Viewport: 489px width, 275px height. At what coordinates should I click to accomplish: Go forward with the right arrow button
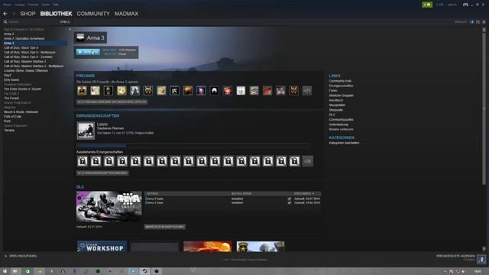point(14,14)
